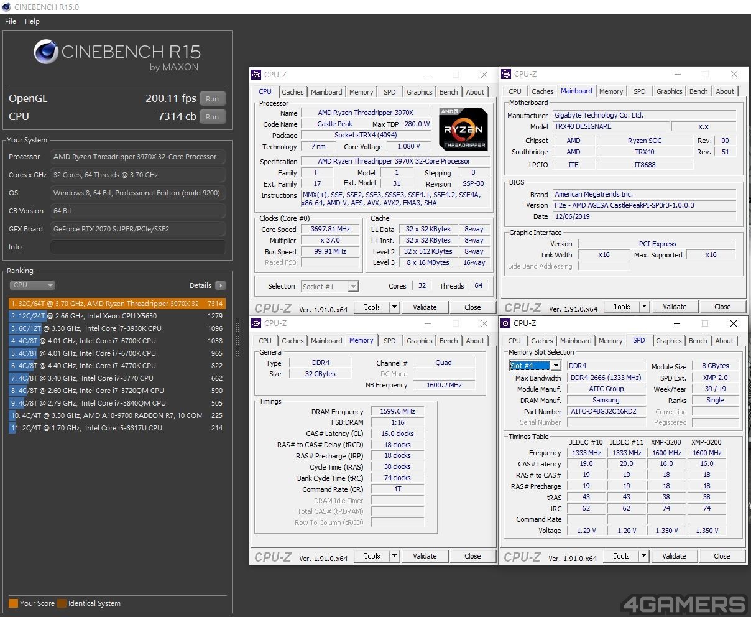
Task: Click the Ryzen Threadripper logo
Action: pyautogui.click(x=463, y=129)
